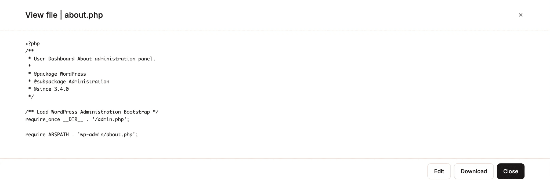Click the about.php filename in the title
Screen dimensions: 550x184
[x=84, y=15]
